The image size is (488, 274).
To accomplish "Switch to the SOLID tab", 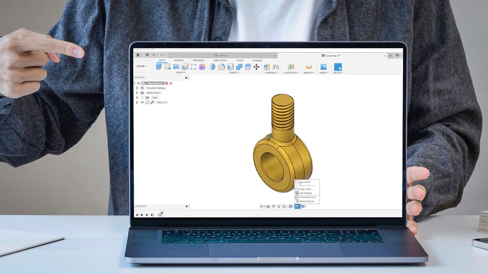I will [x=162, y=60].
